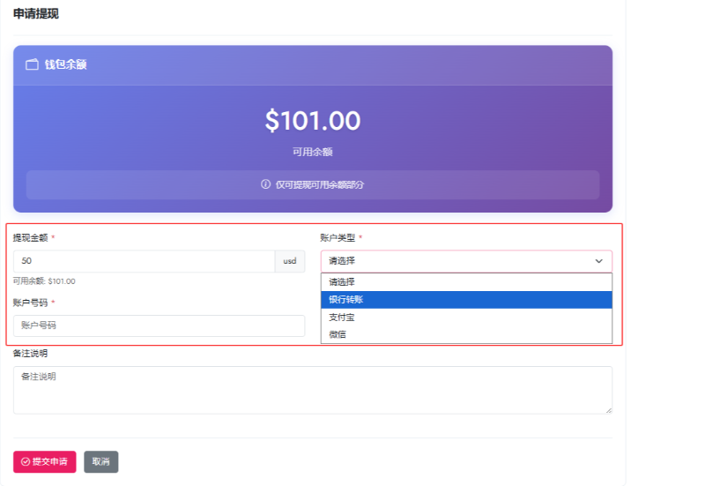
Task: Choose 银行转账 from account type list
Action: click(x=466, y=300)
